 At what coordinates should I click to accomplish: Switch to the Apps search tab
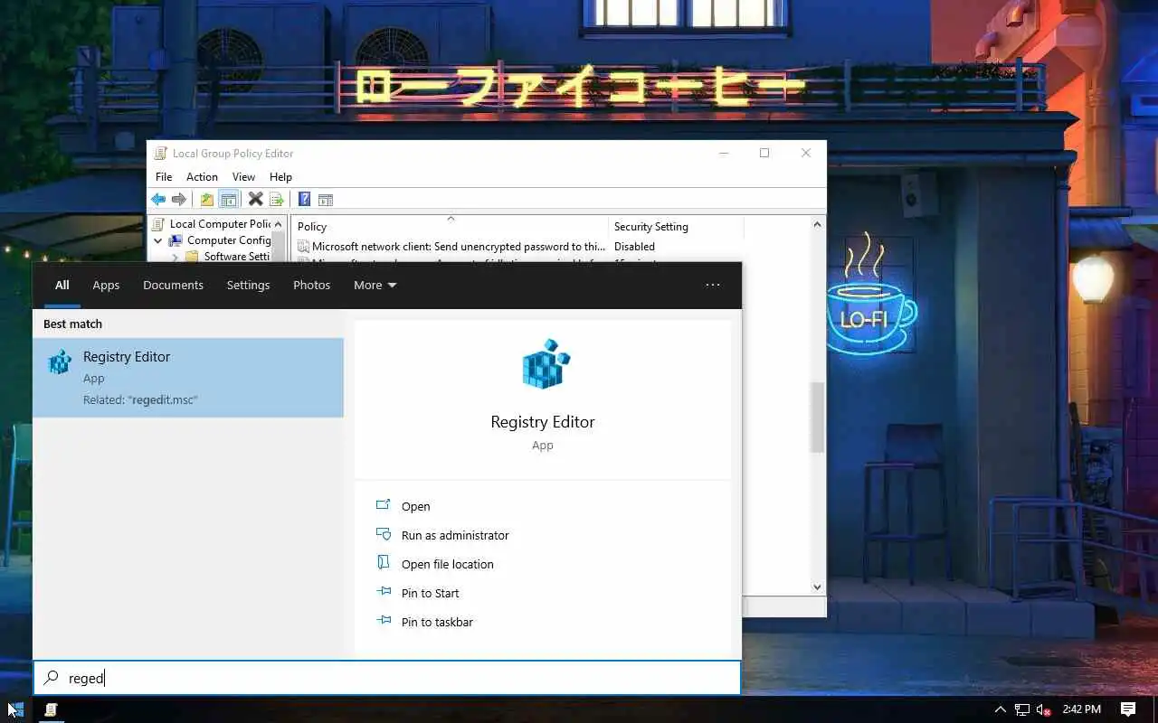(106, 285)
